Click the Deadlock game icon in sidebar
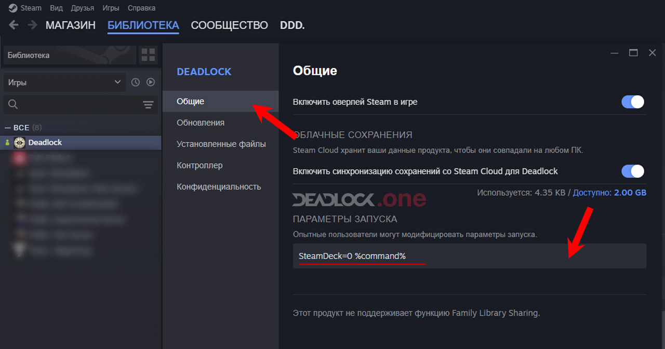This screenshot has width=665, height=349. click(x=20, y=142)
